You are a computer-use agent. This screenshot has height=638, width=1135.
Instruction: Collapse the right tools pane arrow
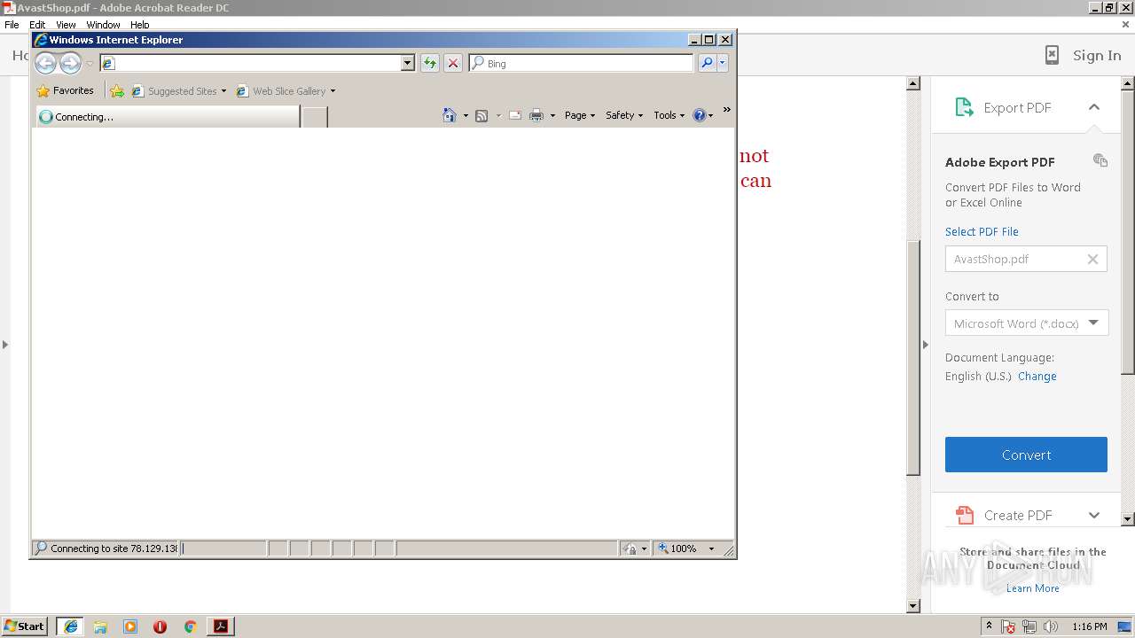[x=925, y=344]
